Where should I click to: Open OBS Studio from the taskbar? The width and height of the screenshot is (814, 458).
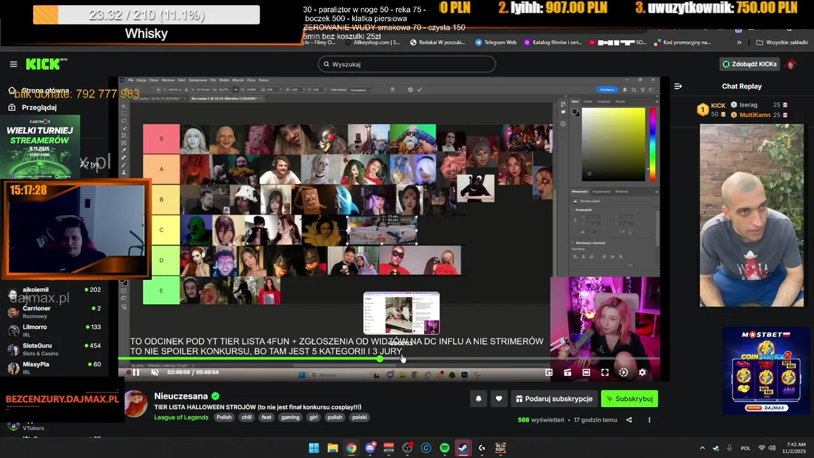click(407, 448)
